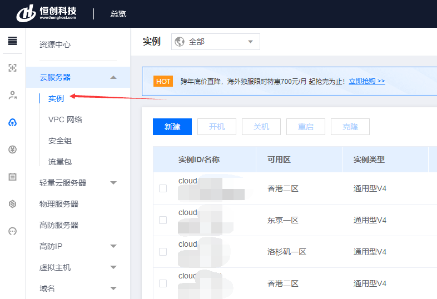
Task: Click the 关机 button
Action: point(261,127)
